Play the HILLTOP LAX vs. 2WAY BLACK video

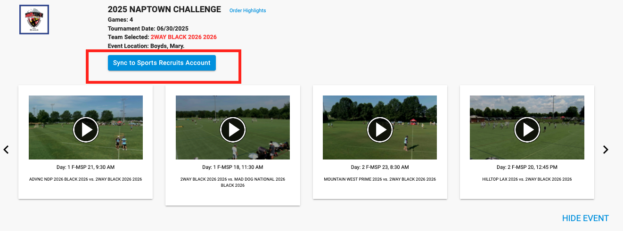[527, 129]
